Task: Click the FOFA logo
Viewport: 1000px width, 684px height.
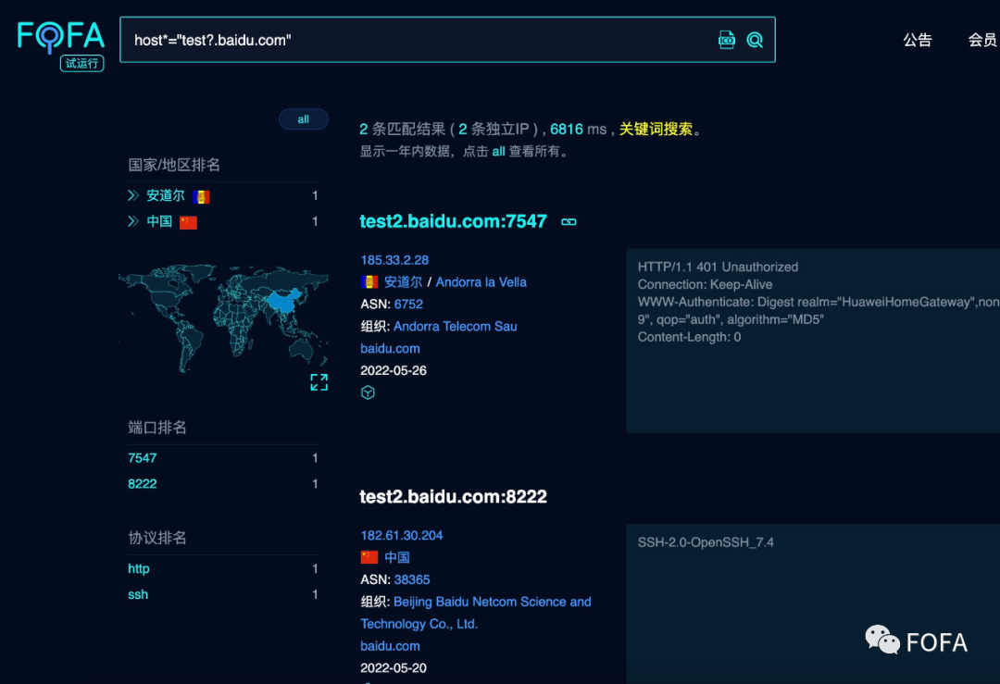Action: [60, 36]
